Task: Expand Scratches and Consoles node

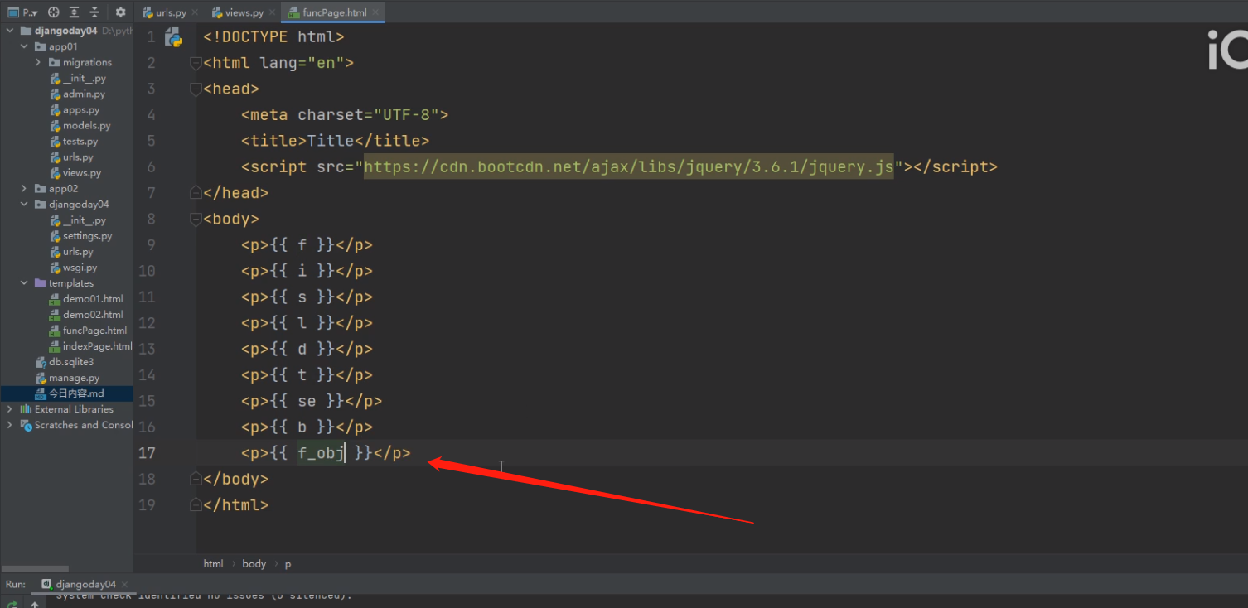Action: pos(10,425)
